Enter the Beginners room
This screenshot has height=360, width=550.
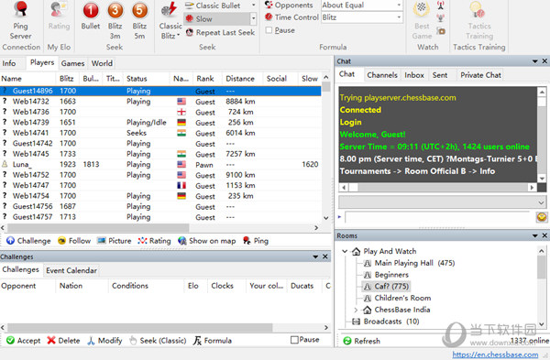coord(387,275)
